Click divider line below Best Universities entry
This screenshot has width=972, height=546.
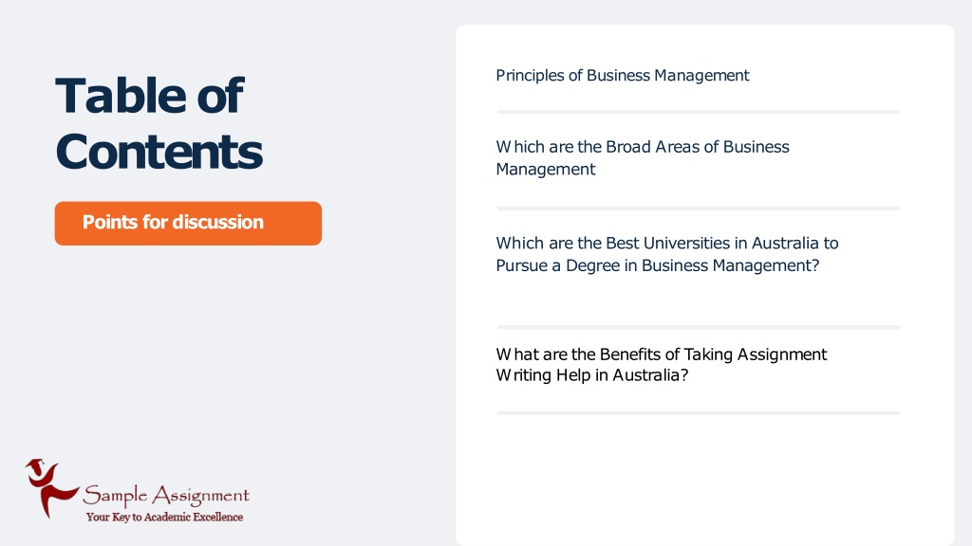point(698,327)
